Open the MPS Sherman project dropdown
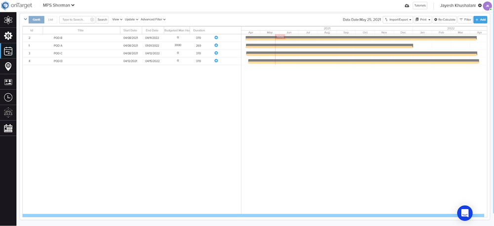Image resolution: width=494 pixels, height=226 pixels. 59,5
